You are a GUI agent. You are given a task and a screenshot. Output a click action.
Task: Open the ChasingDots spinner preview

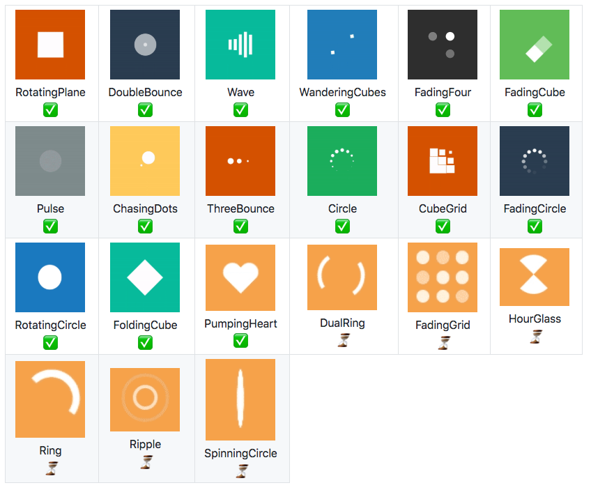click(x=145, y=161)
